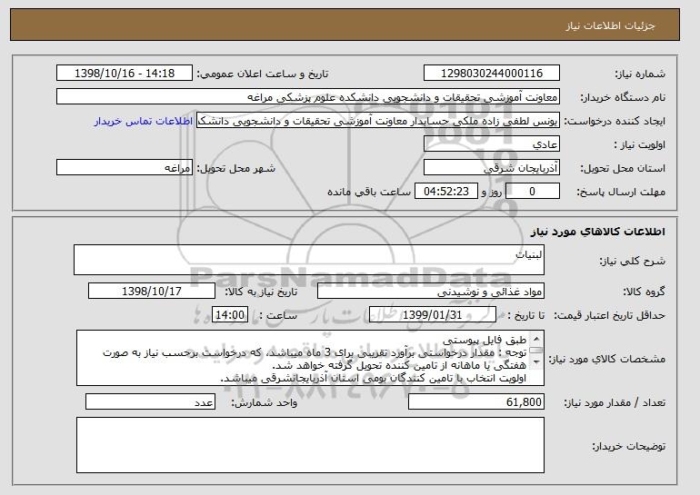The width and height of the screenshot is (700, 495).
Task: Click scroll up arrow in specifications box
Action: 536,339
